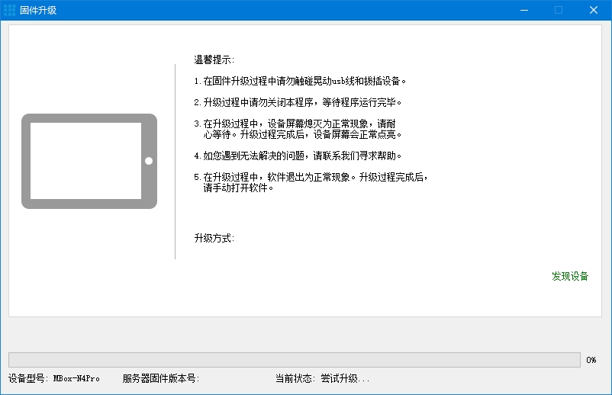Click the device model value MBox-N4Pro

[x=76, y=378]
